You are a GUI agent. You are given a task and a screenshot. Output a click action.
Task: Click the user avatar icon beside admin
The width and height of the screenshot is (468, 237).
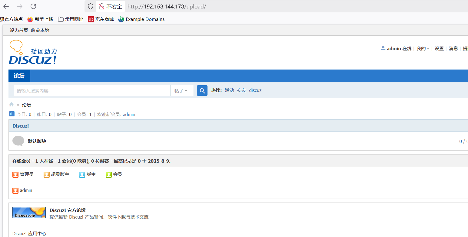click(x=383, y=48)
